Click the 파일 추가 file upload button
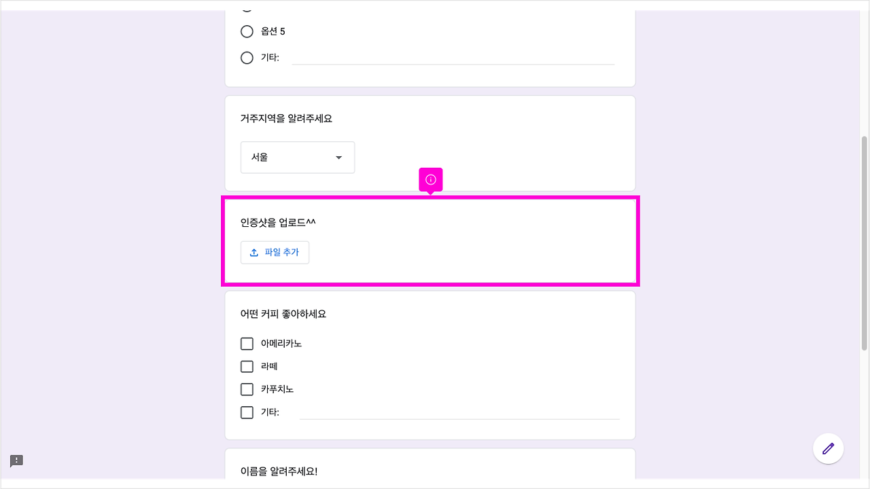This screenshot has height=489, width=870. 275,252
